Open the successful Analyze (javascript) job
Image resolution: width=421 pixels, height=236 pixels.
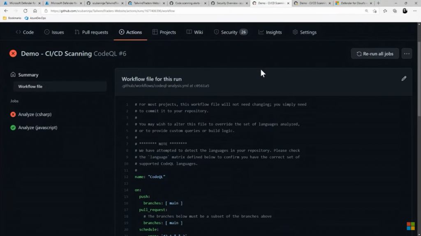(x=37, y=127)
